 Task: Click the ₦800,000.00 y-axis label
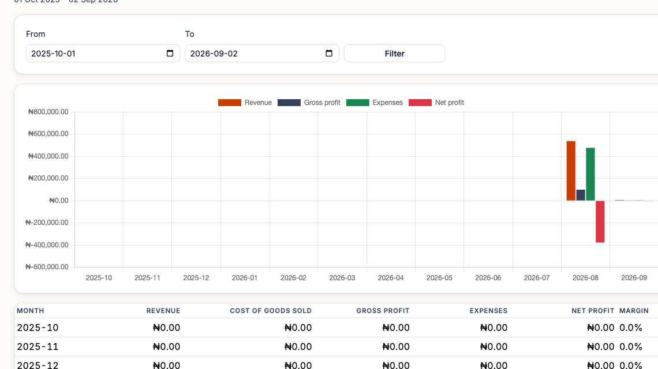[x=48, y=112]
